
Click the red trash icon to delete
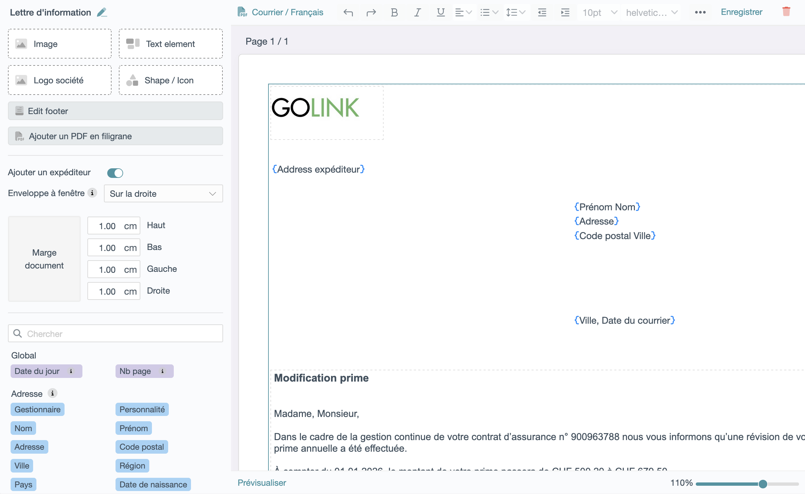(786, 12)
